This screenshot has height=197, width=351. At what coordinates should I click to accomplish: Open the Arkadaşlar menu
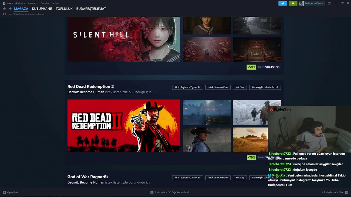(x=33, y=3)
